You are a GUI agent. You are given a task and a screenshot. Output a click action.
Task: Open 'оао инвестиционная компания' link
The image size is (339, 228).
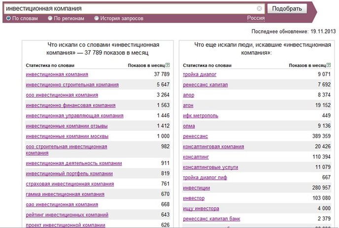pos(62,205)
